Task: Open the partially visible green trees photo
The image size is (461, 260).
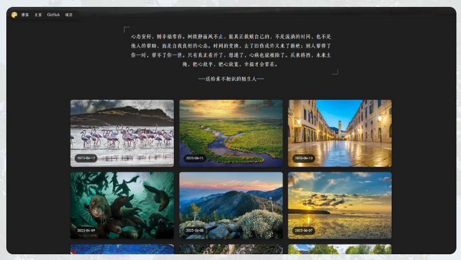Action: pos(340,249)
